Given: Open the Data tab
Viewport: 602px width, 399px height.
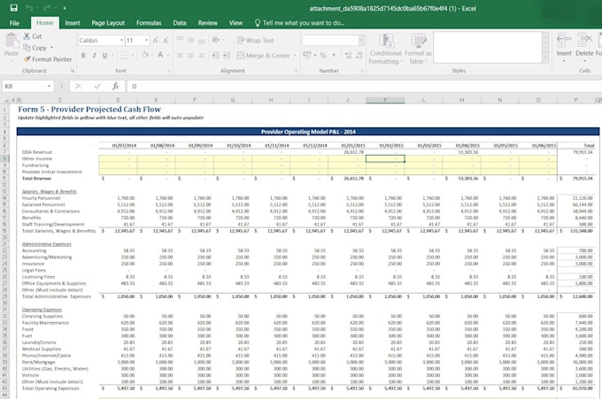Looking at the screenshot, I should 180,23.
